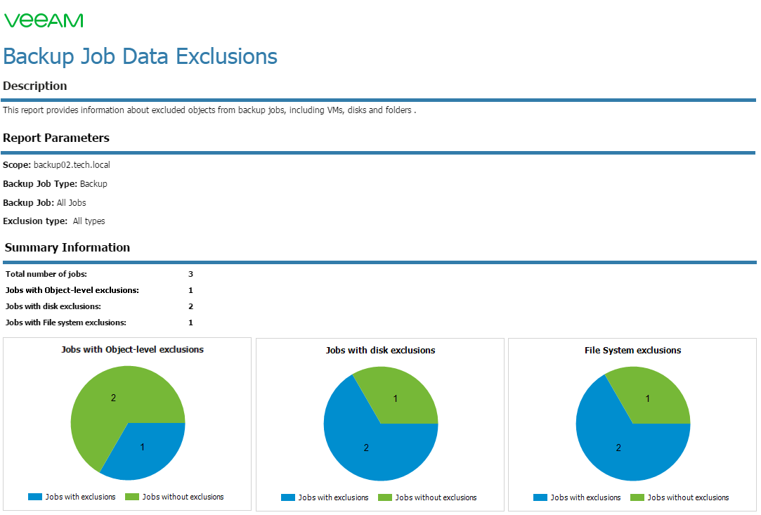The height and width of the screenshot is (515, 761).
Task: Click the Exclusion type: All types line
Action: [x=54, y=221]
